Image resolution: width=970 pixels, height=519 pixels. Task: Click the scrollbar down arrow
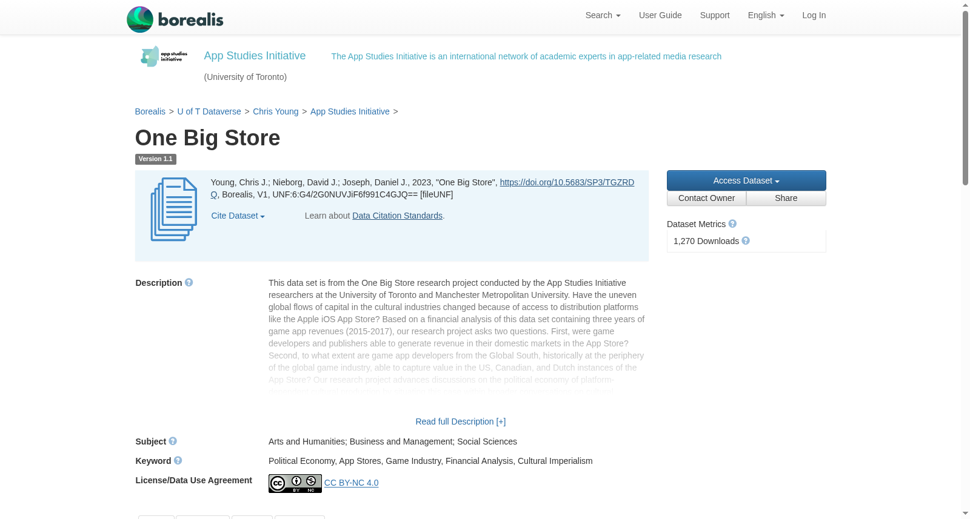pos(965,514)
